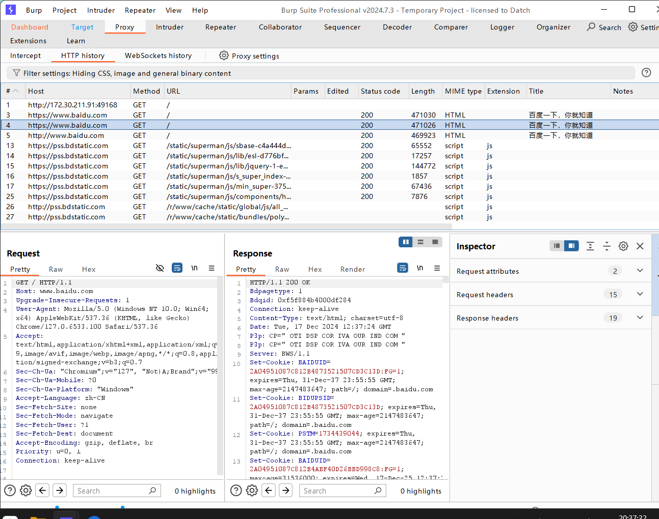The image size is (659, 519).
Task: Sort by MIME type column header
Action: [x=463, y=91]
